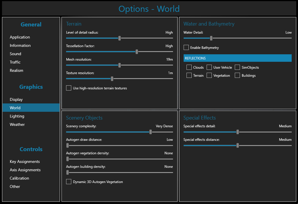
Task: Turn on User Vehicle reflections
Action: click(x=209, y=67)
